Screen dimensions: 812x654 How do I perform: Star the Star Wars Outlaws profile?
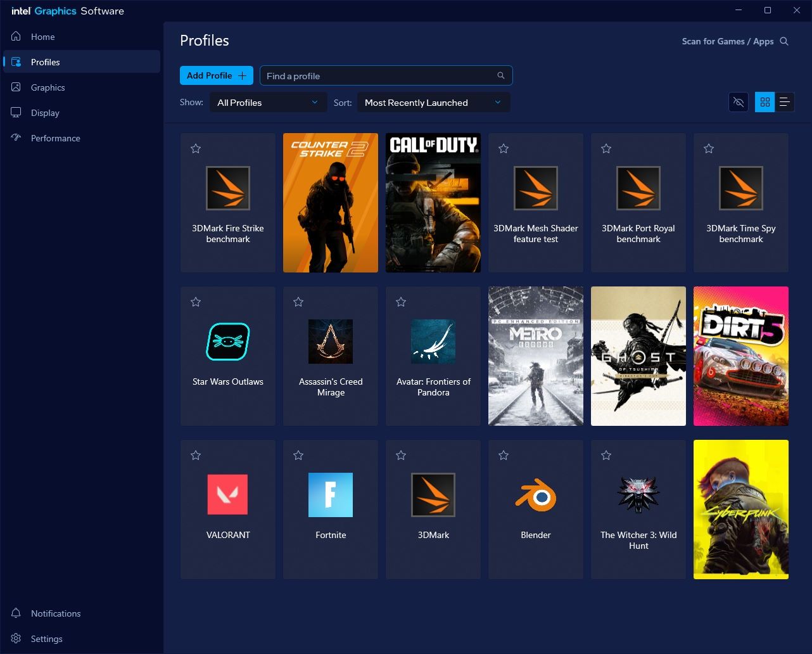196,302
